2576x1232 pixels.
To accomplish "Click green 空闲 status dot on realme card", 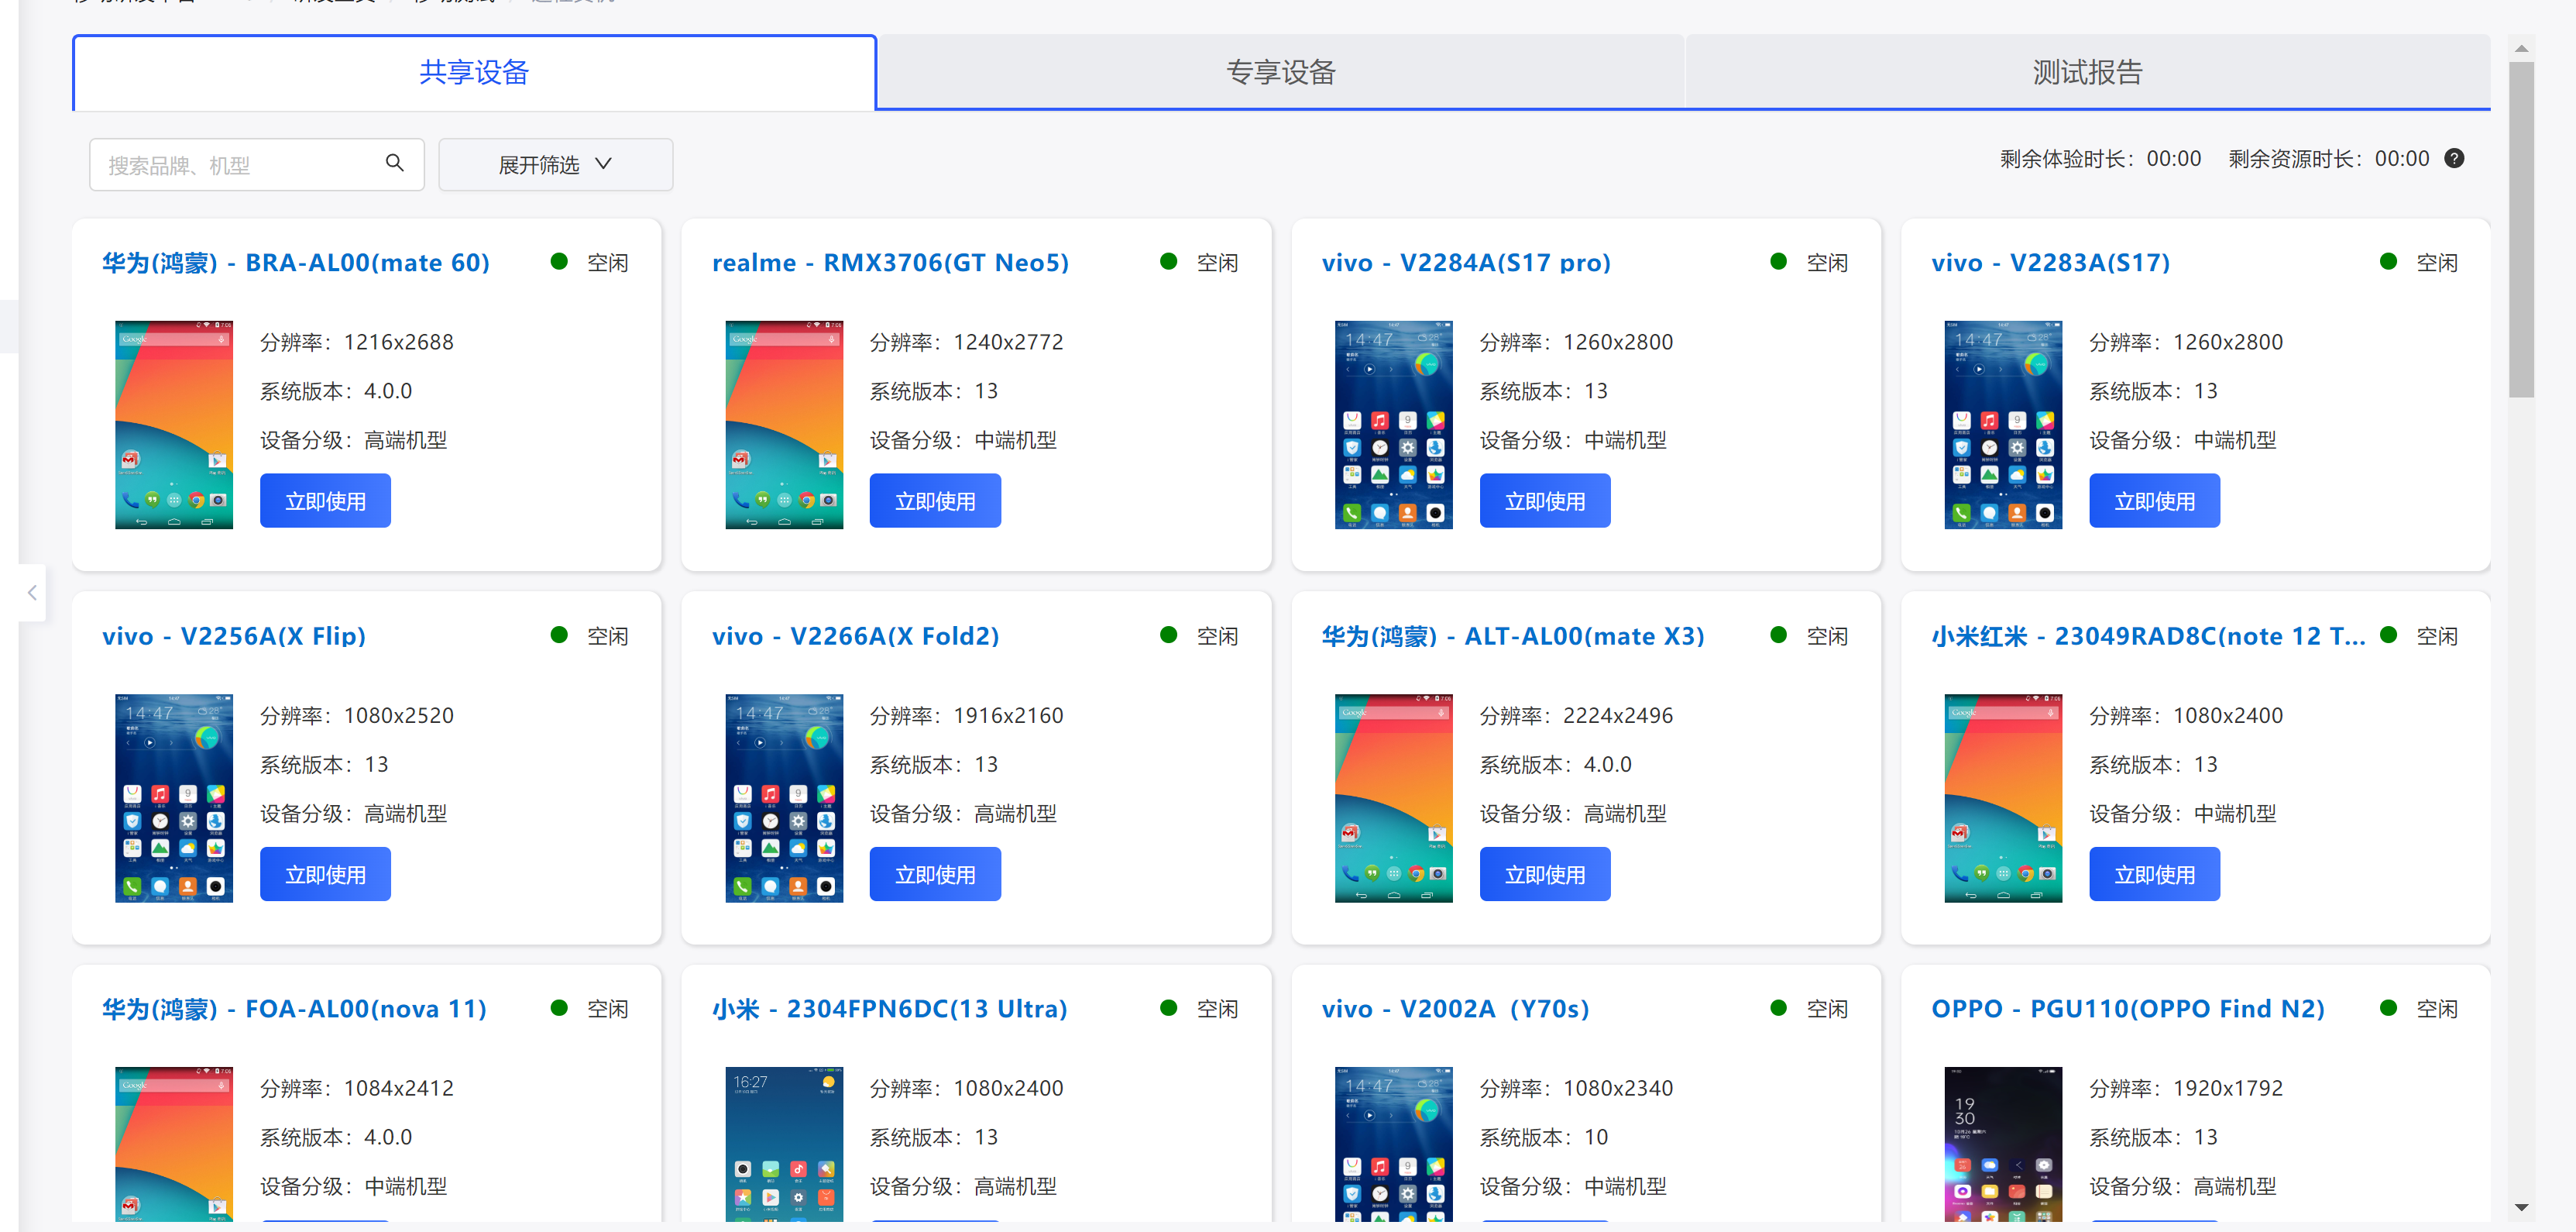I will (1168, 261).
